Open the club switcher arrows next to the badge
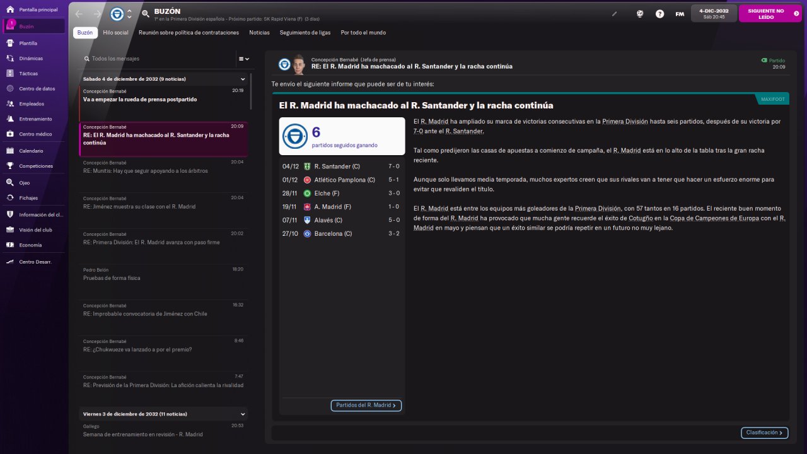This screenshot has width=807, height=454. (x=129, y=13)
